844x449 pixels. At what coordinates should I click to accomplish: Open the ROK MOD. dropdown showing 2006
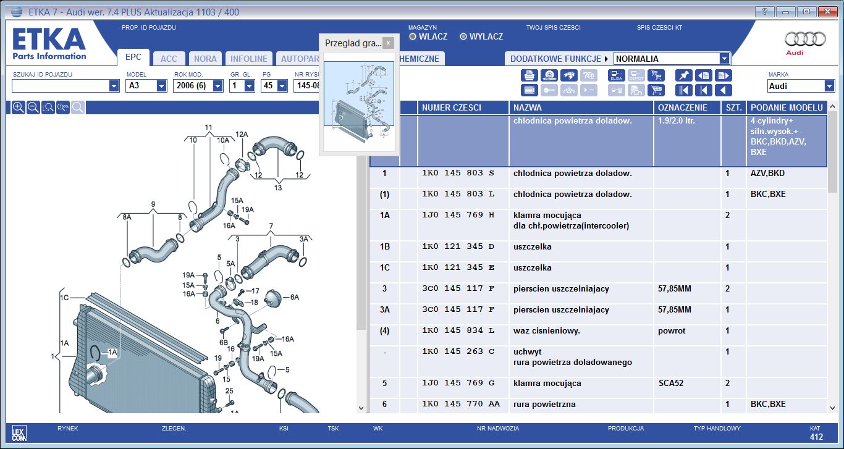tap(217, 86)
